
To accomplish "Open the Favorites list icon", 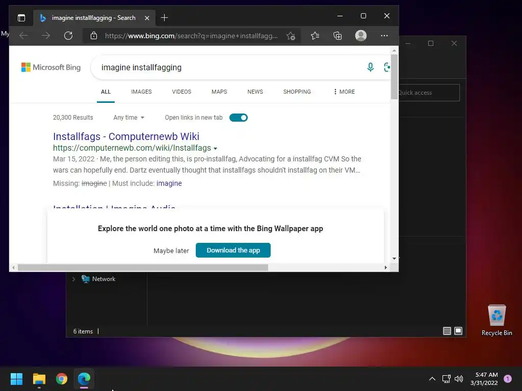I will (x=315, y=36).
